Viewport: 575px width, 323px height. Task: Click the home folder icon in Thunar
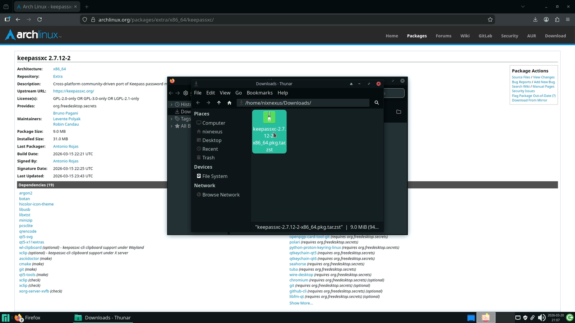229,103
